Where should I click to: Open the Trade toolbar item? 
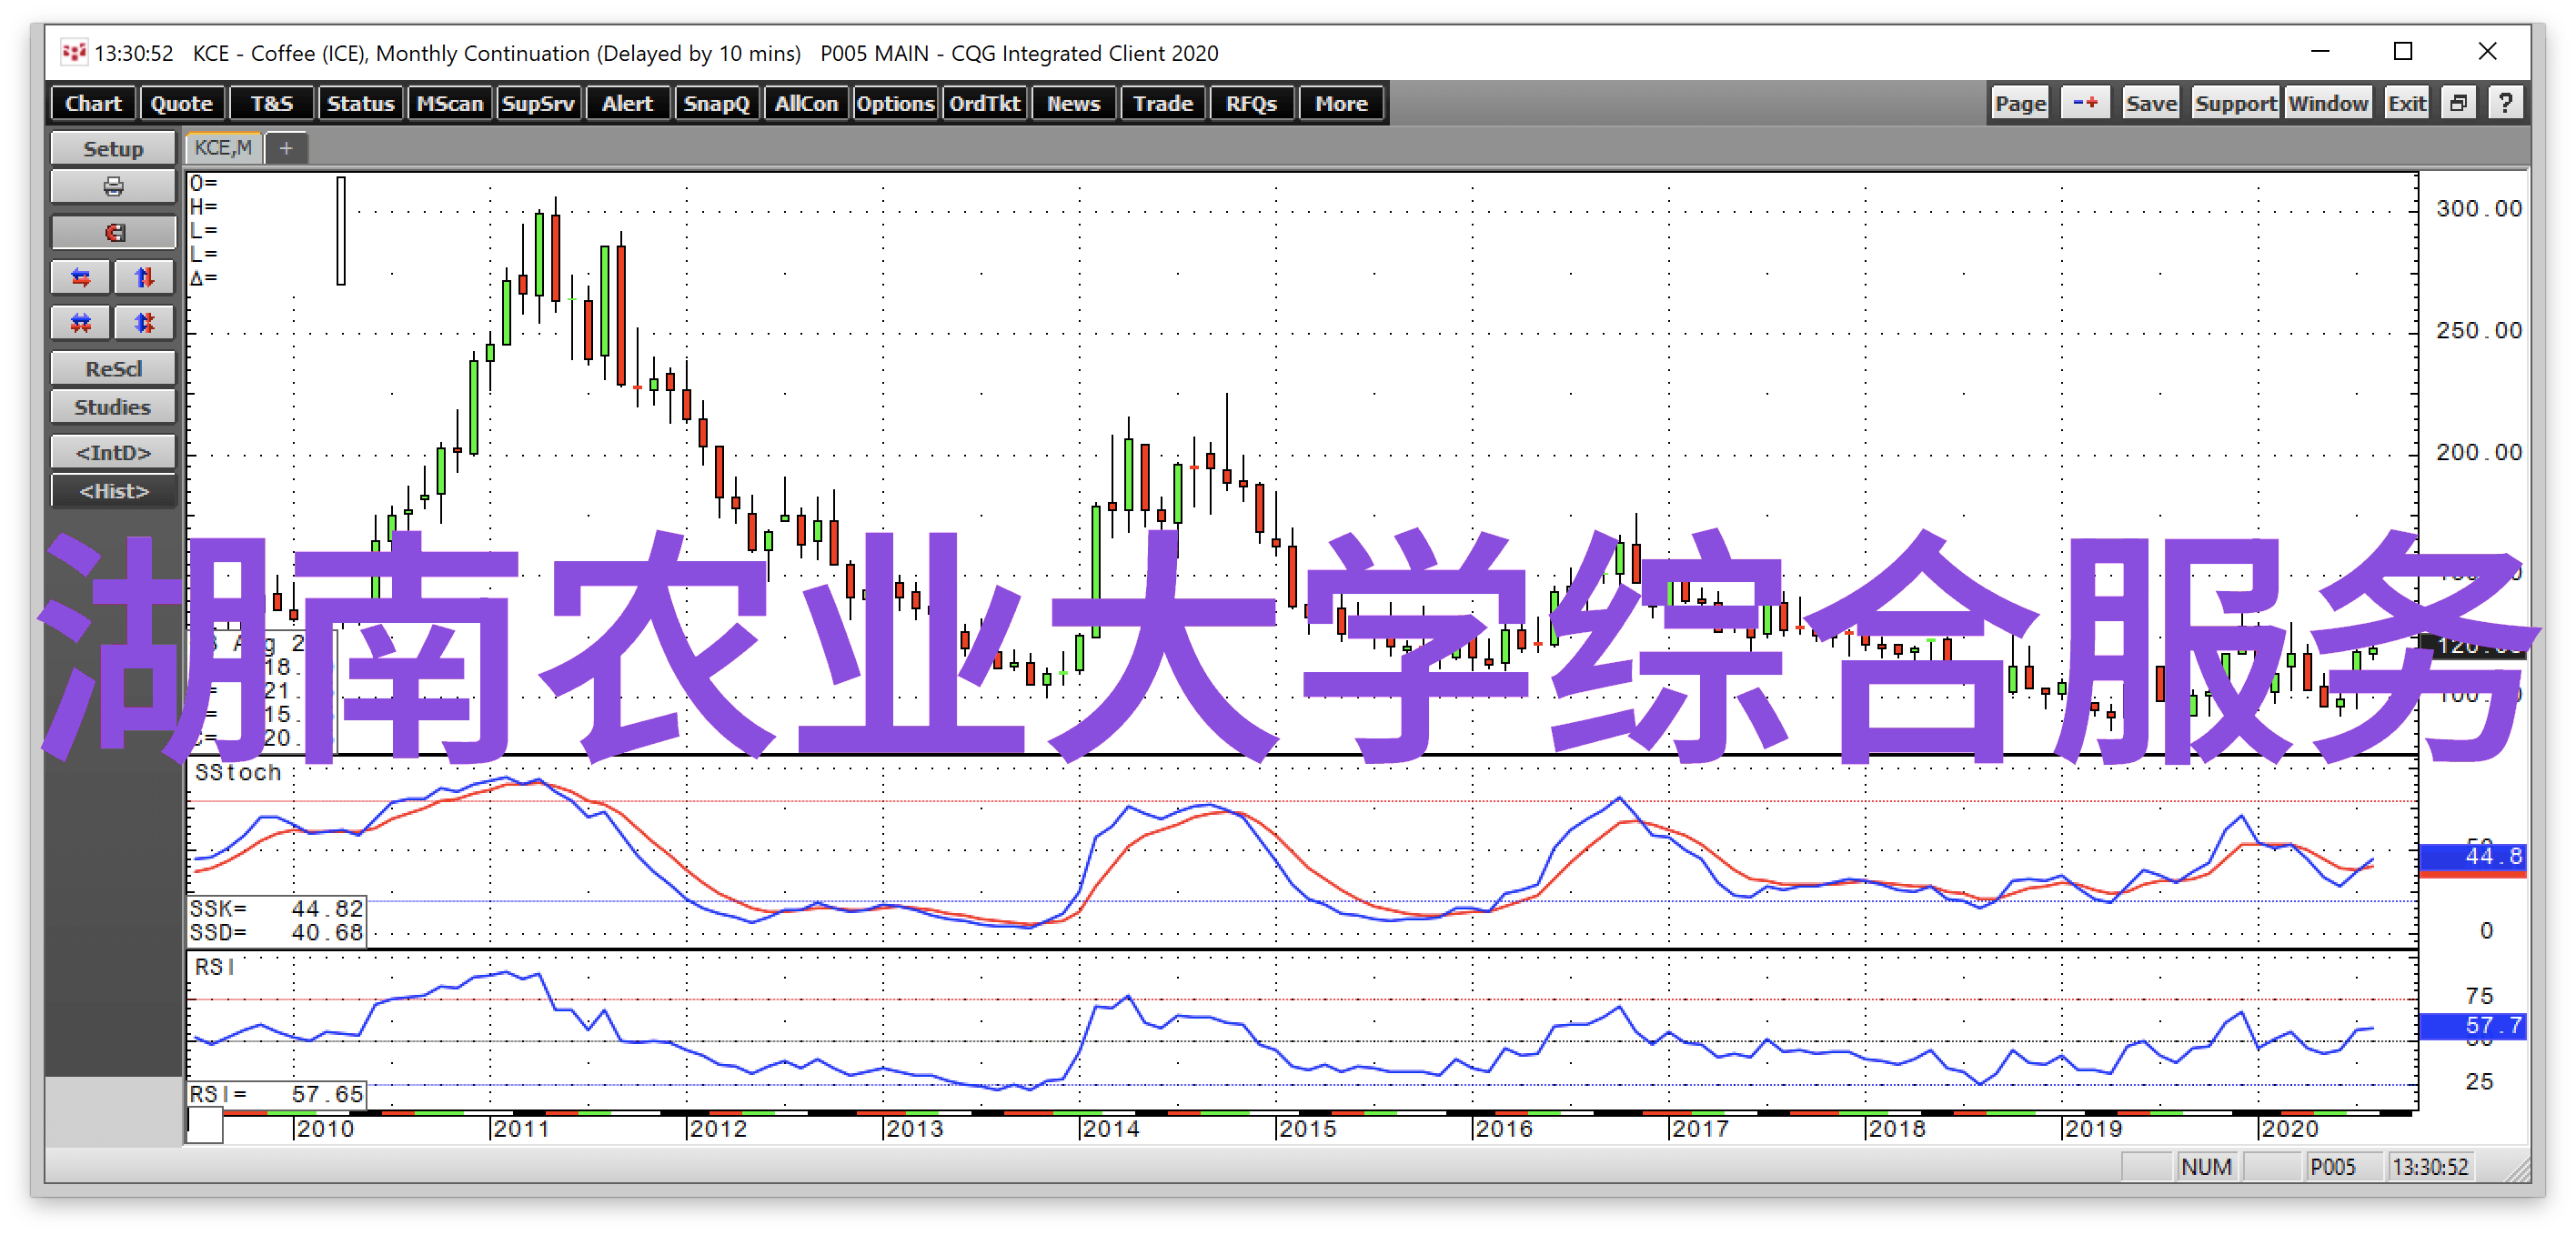pyautogui.click(x=1163, y=103)
